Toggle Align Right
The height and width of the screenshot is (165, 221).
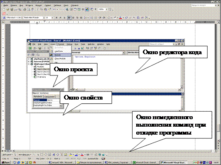(77, 17)
